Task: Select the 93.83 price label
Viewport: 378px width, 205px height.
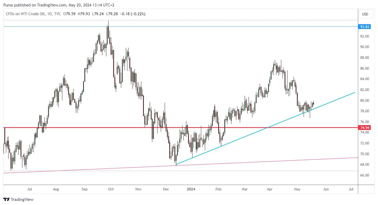Action: pyautogui.click(x=365, y=27)
